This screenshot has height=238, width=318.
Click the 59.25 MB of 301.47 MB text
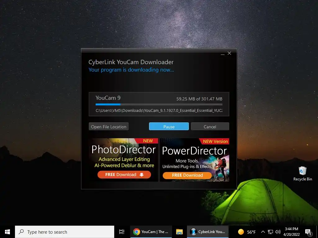(x=199, y=99)
